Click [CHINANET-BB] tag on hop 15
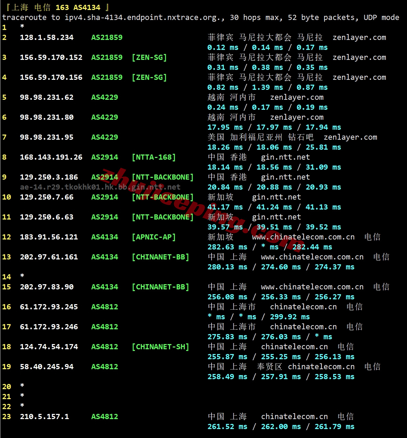This screenshot has width=407, height=438. pyautogui.click(x=160, y=287)
